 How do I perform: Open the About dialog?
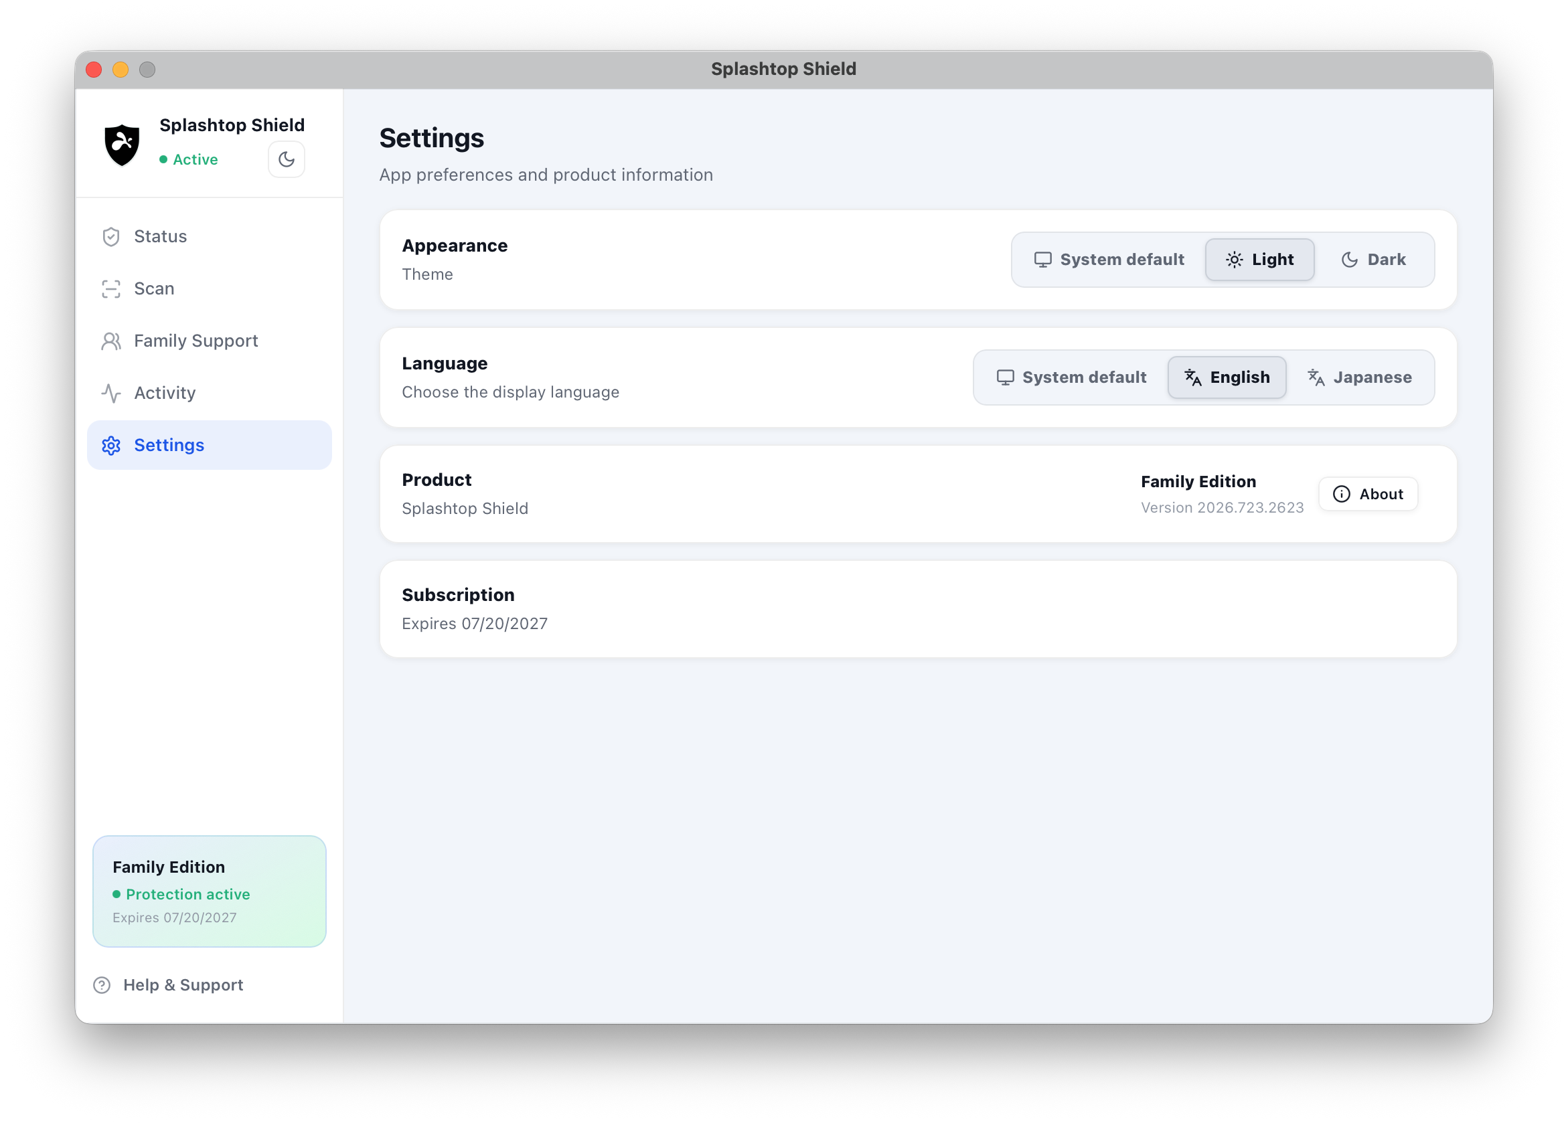(1368, 494)
